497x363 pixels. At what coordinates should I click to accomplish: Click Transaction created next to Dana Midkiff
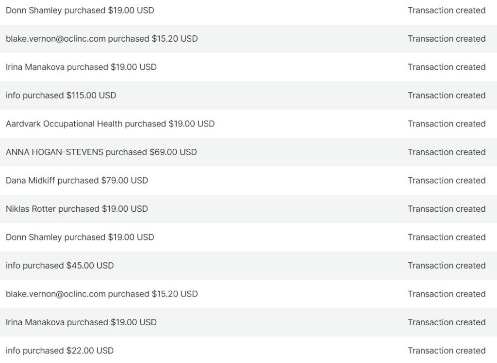coord(446,181)
